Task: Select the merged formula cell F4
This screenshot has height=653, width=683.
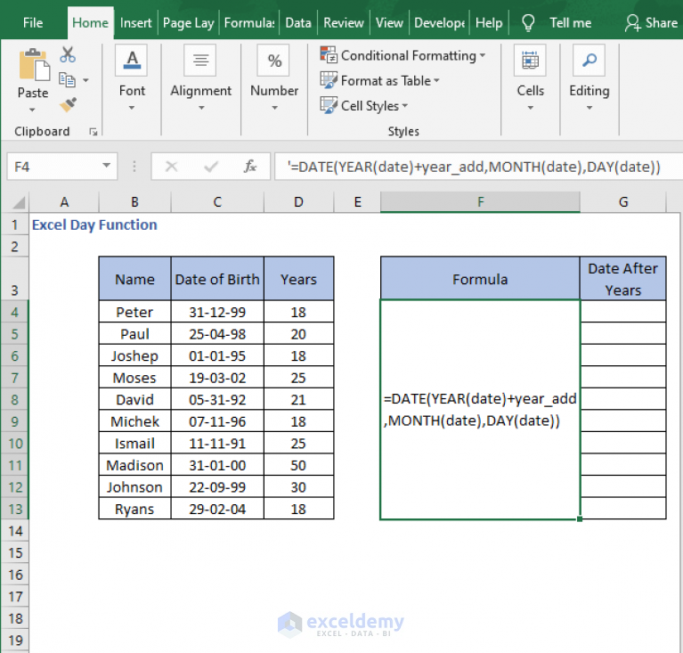Action: pos(480,410)
